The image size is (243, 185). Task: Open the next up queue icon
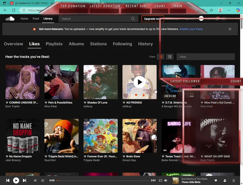pos(234,181)
